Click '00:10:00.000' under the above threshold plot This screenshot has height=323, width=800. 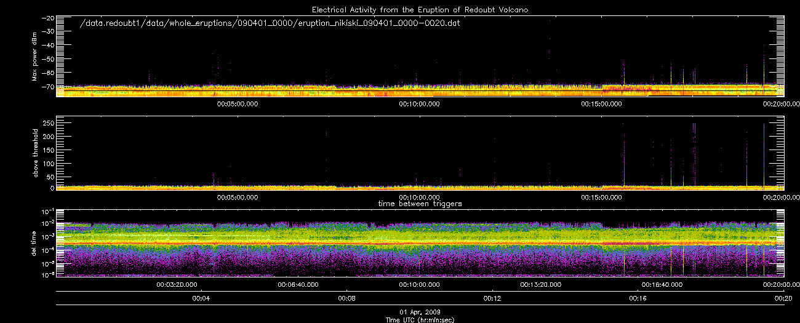point(419,197)
